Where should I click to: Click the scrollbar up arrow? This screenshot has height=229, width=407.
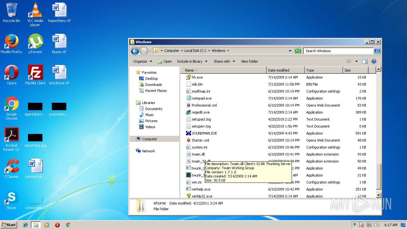pyautogui.click(x=378, y=70)
